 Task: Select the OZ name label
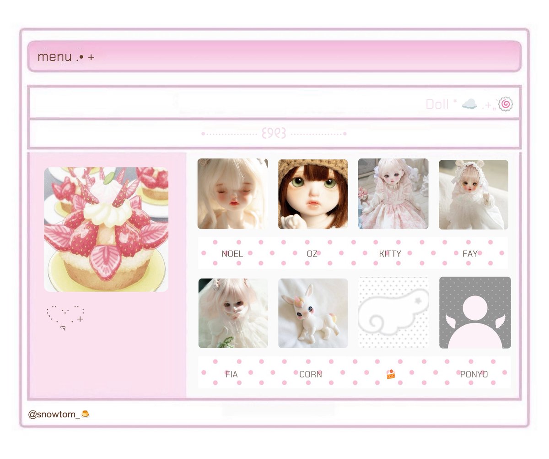pyautogui.click(x=312, y=254)
